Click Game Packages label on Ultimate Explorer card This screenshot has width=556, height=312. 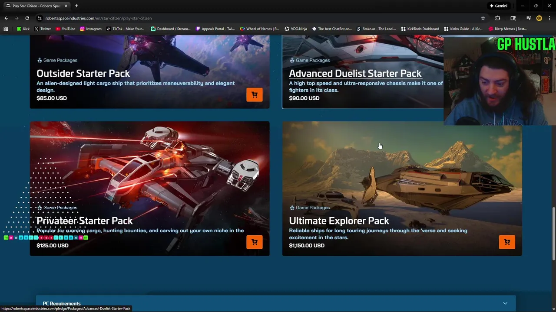pyautogui.click(x=309, y=208)
